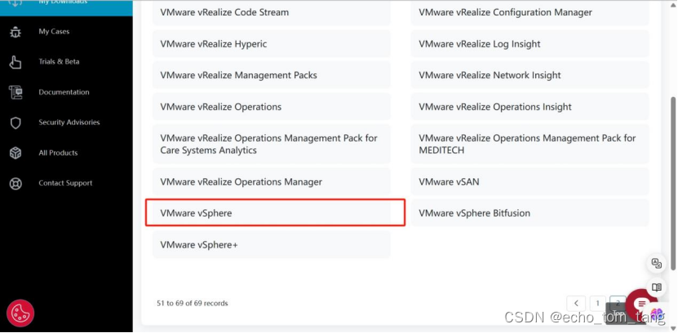Click the All Products cube icon
This screenshot has height=333, width=678.
16,153
